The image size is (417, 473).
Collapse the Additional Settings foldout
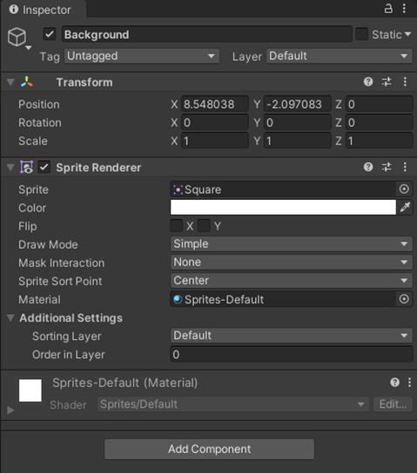coord(10,317)
